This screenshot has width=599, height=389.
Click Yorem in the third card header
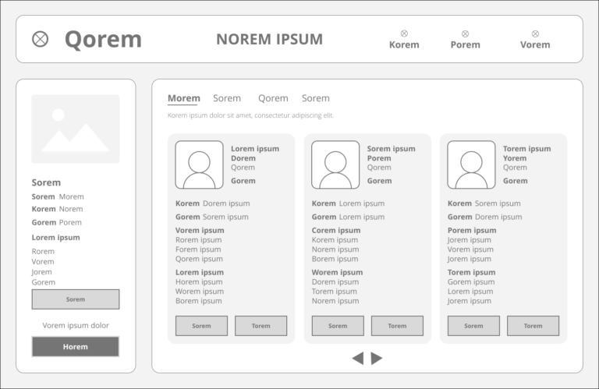(x=515, y=158)
